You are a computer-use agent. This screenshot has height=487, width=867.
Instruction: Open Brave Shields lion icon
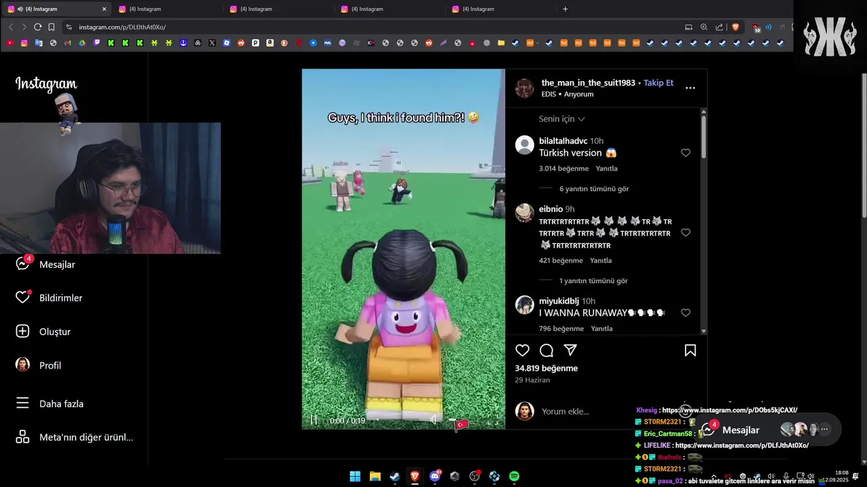(736, 27)
